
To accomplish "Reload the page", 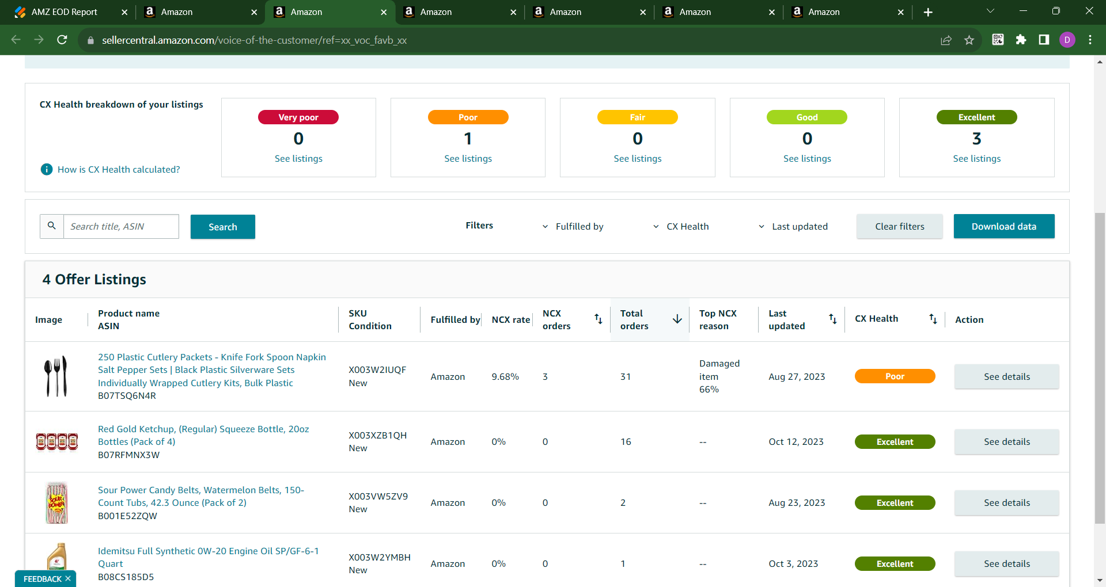I will 62,40.
